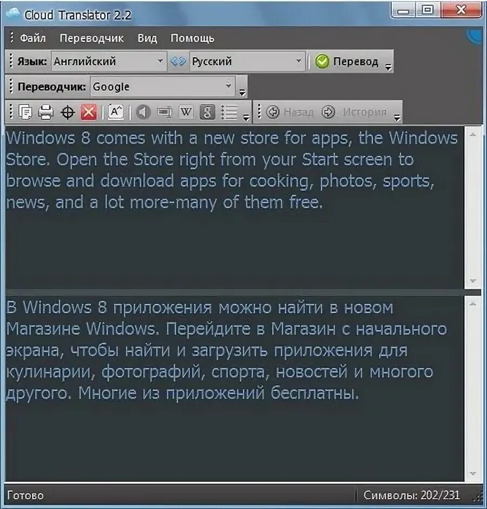Click the text box icon before Wikipedia
Screen dimensions: 487x509
(x=165, y=112)
